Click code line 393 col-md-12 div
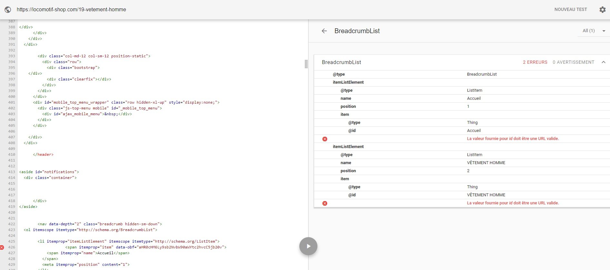610x270 pixels. (94, 56)
